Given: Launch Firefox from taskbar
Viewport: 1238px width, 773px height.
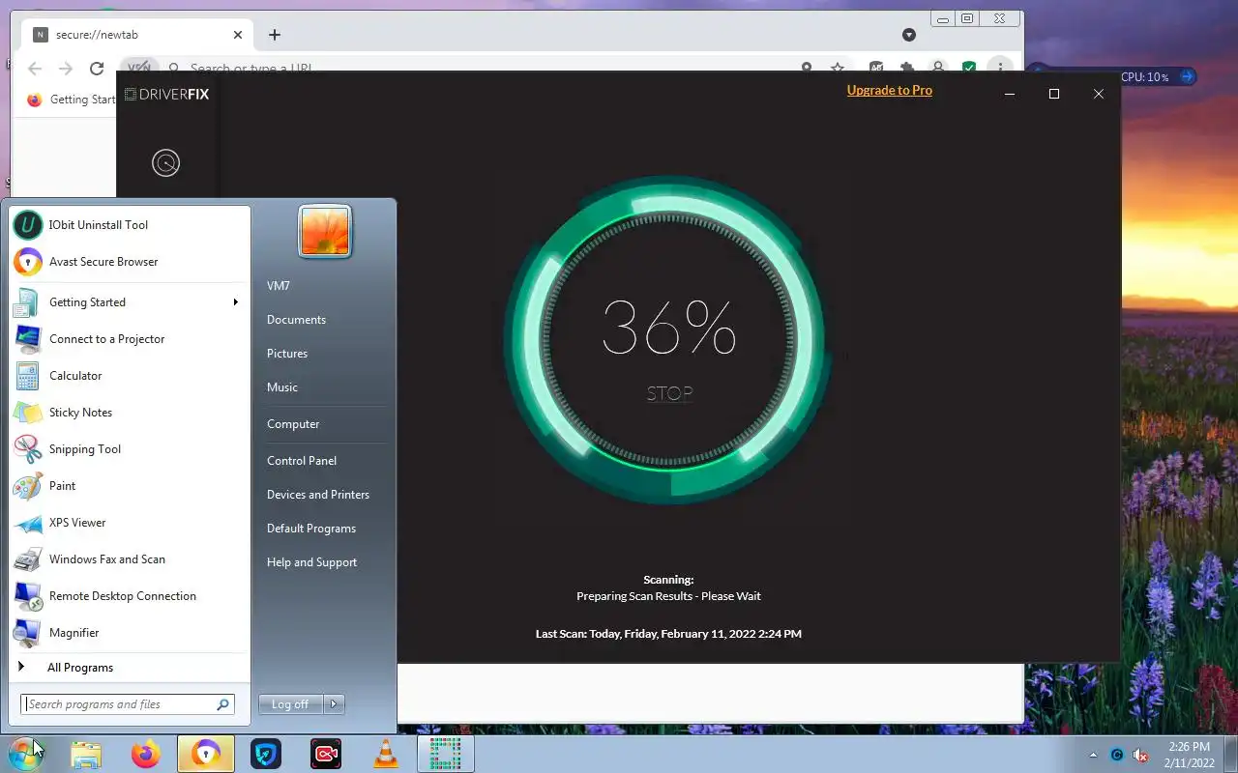Looking at the screenshot, I should [146, 754].
